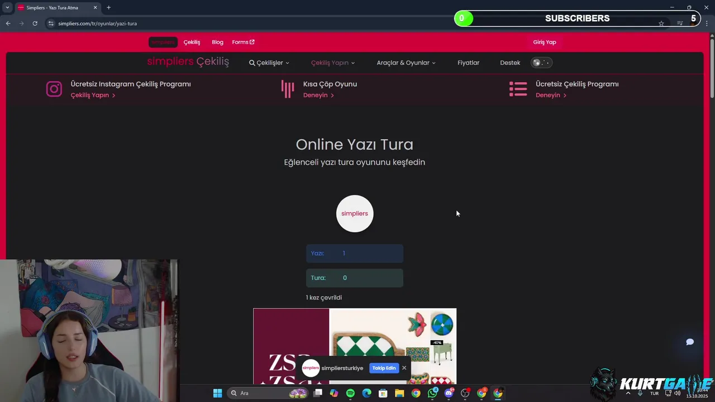Open the advertisement banner image
715x402 pixels.
(355, 346)
